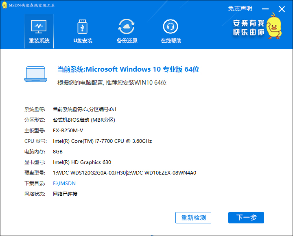Close the MSDN reinstall tool window
The height and width of the screenshot is (236, 293).
point(282,9)
